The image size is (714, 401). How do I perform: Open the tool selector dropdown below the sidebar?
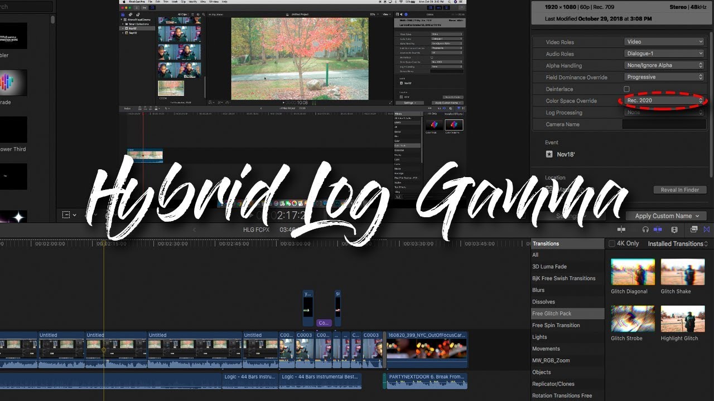pyautogui.click(x=70, y=215)
